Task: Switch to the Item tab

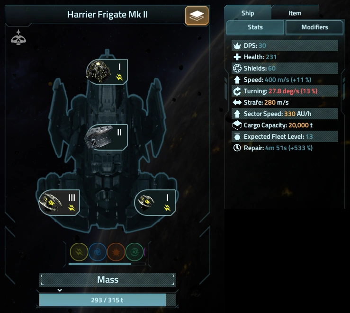Action: click(x=295, y=13)
